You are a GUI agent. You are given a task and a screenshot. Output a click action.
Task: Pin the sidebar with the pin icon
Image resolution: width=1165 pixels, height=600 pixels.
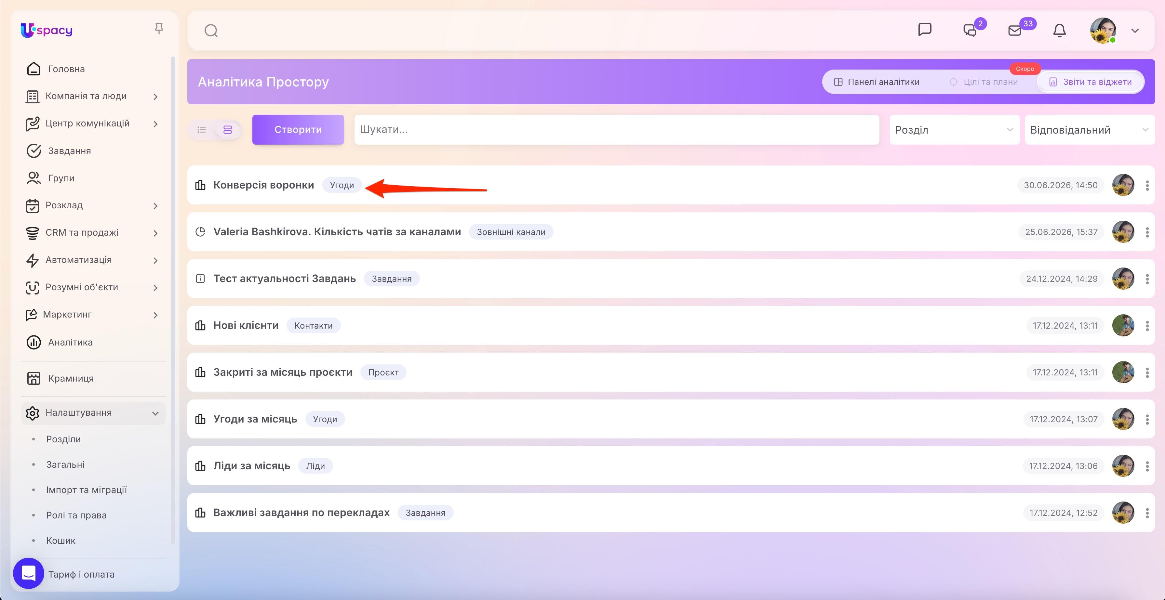[158, 29]
